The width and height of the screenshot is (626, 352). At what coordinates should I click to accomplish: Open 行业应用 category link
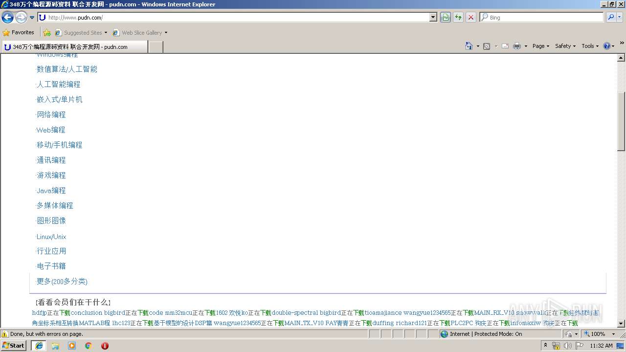click(51, 251)
